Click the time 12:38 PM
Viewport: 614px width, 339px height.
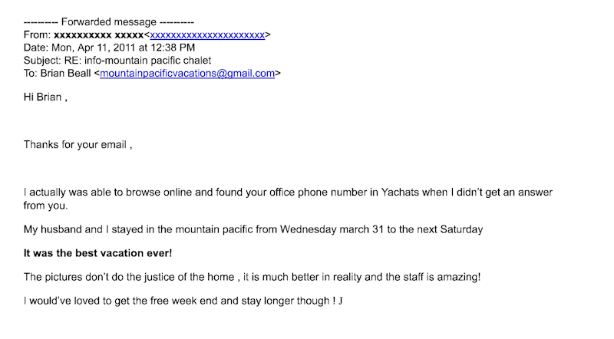(x=181, y=48)
